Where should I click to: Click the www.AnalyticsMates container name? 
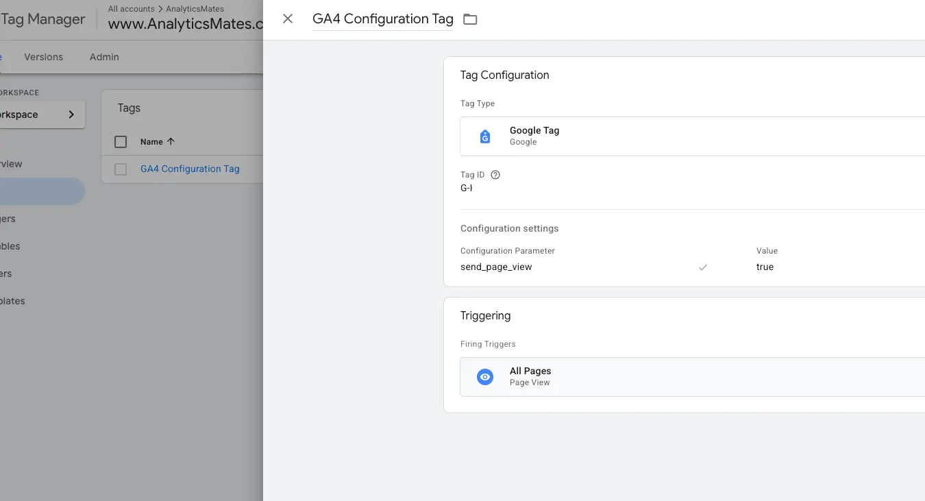[186, 24]
